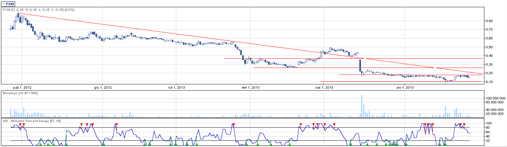
Task: Click the 60 label on the %R axis
Action: point(487,132)
